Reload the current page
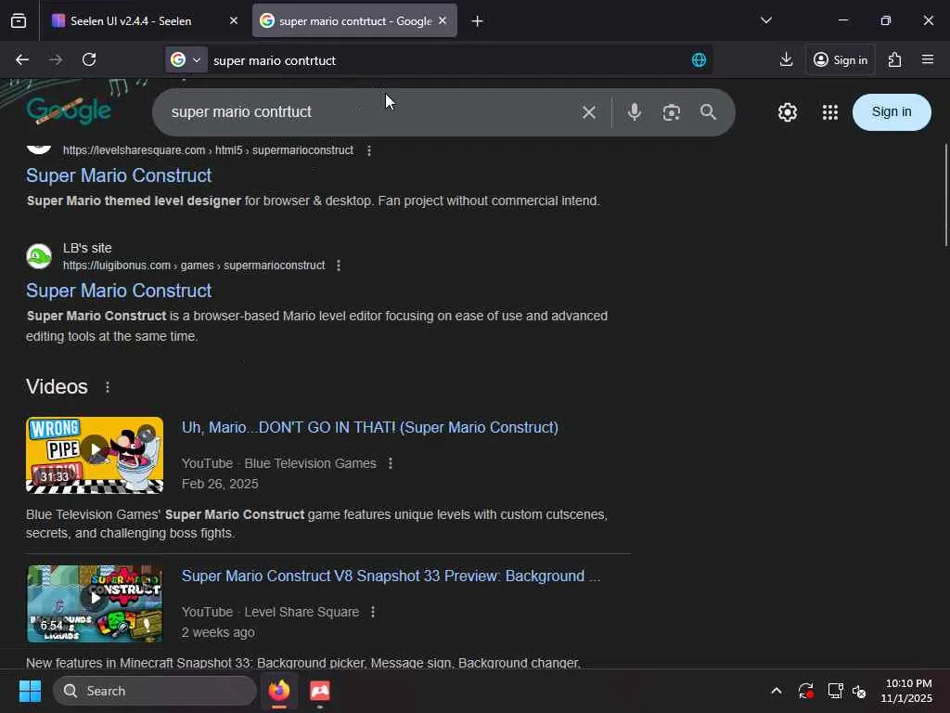 click(89, 59)
